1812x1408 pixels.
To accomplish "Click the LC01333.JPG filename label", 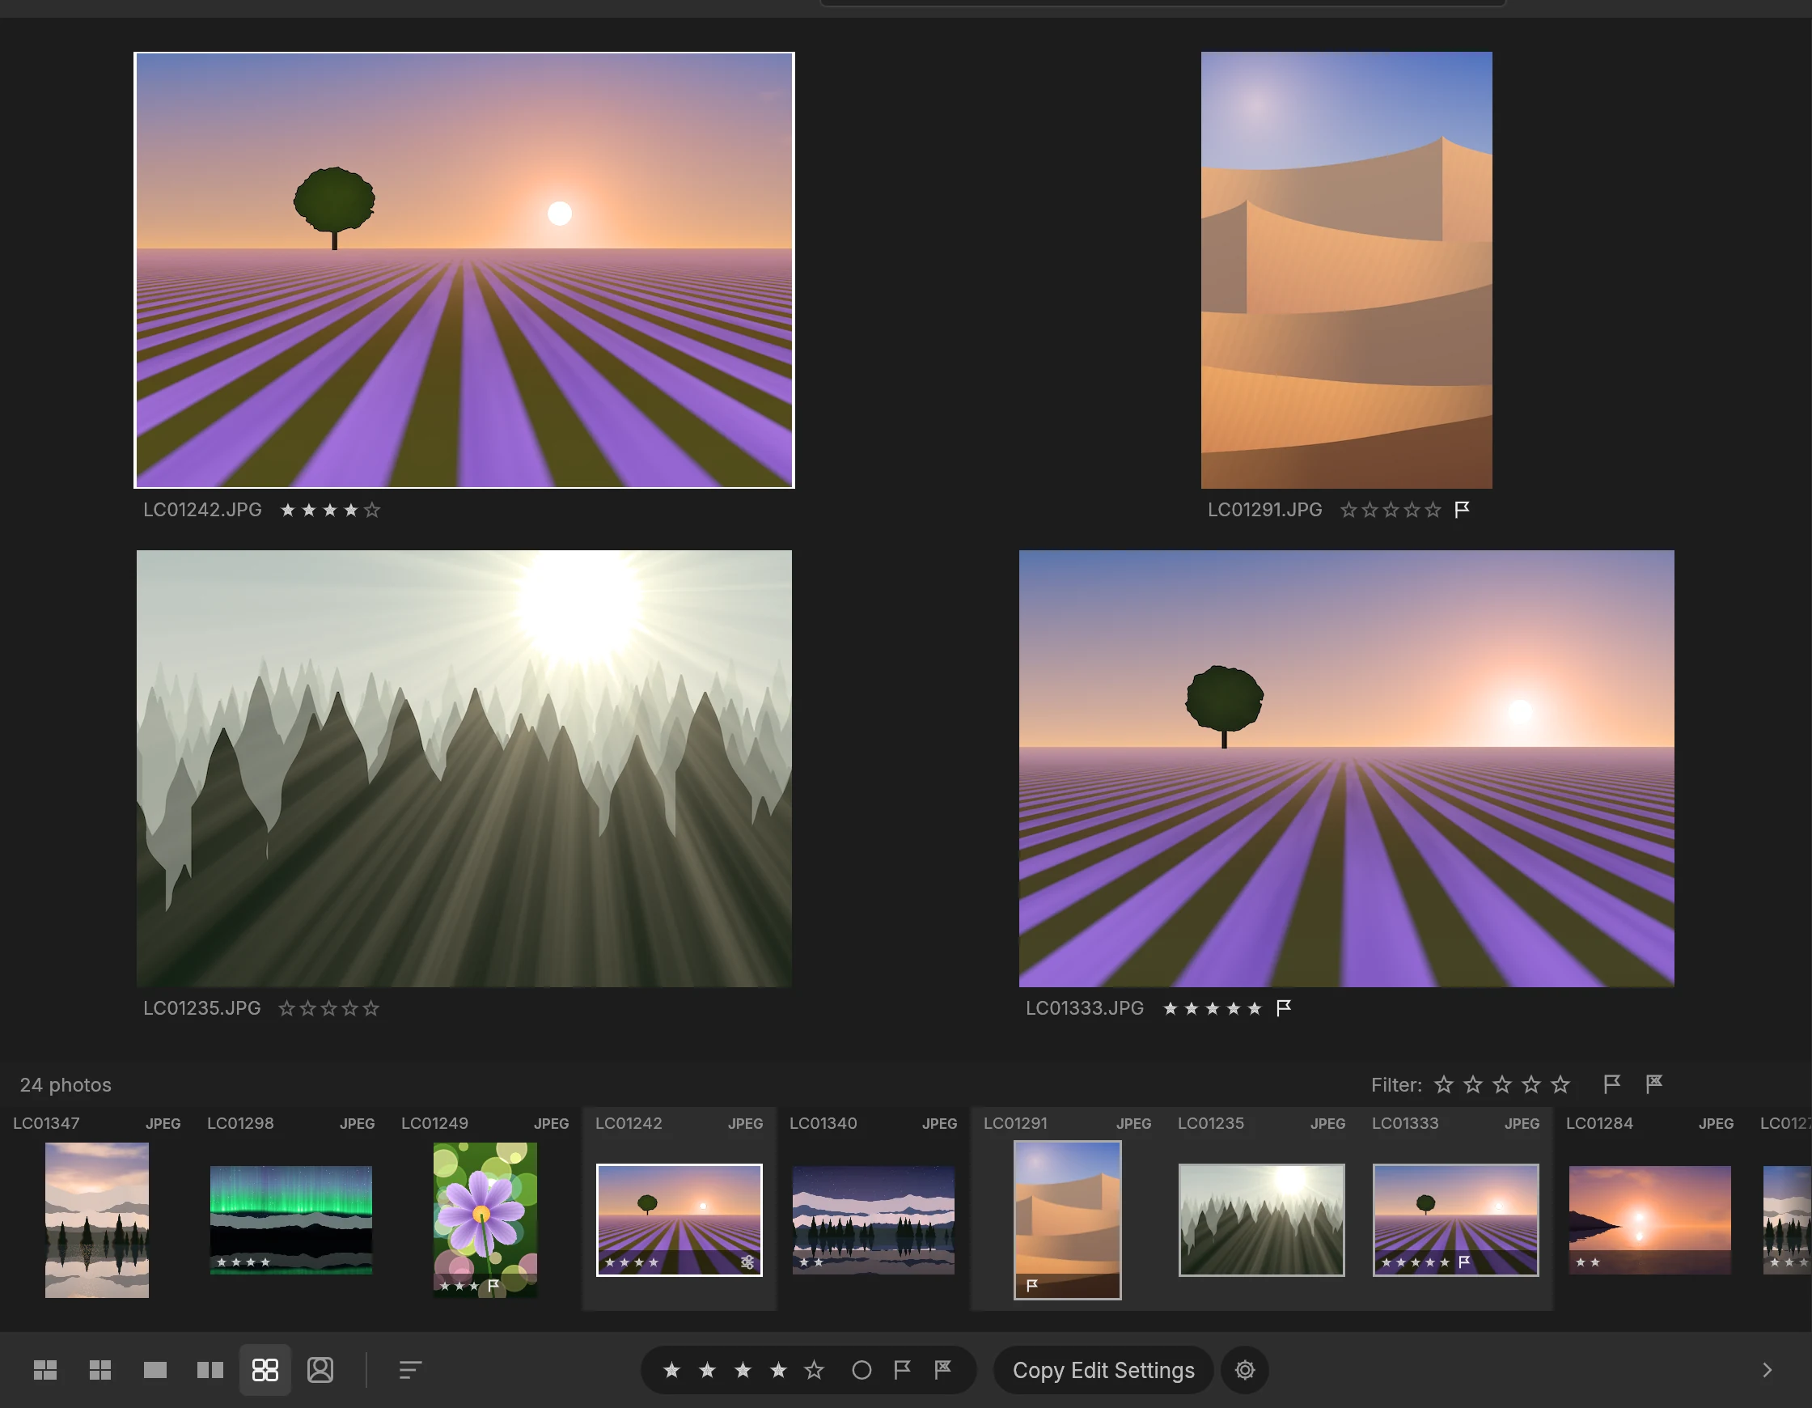I will tap(1085, 1007).
